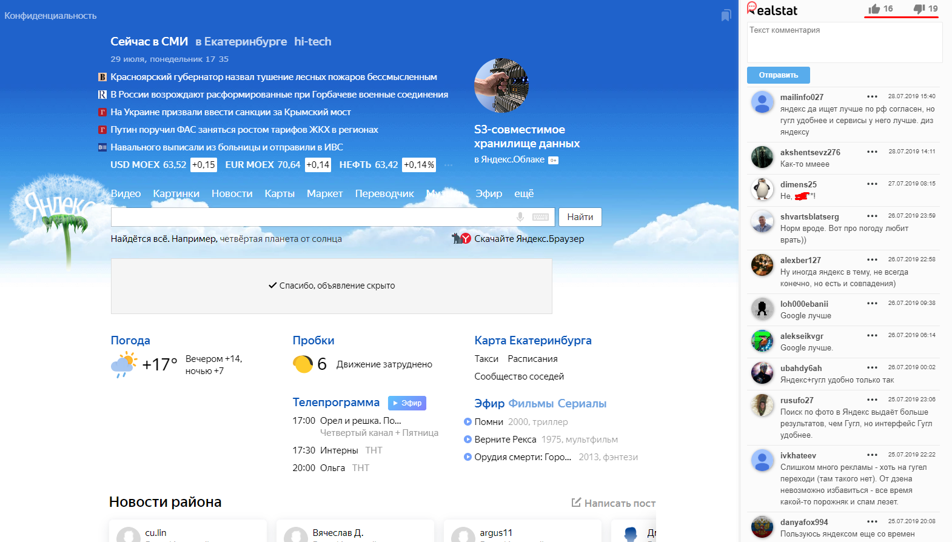Open the Телепрограмма heading link

click(336, 402)
